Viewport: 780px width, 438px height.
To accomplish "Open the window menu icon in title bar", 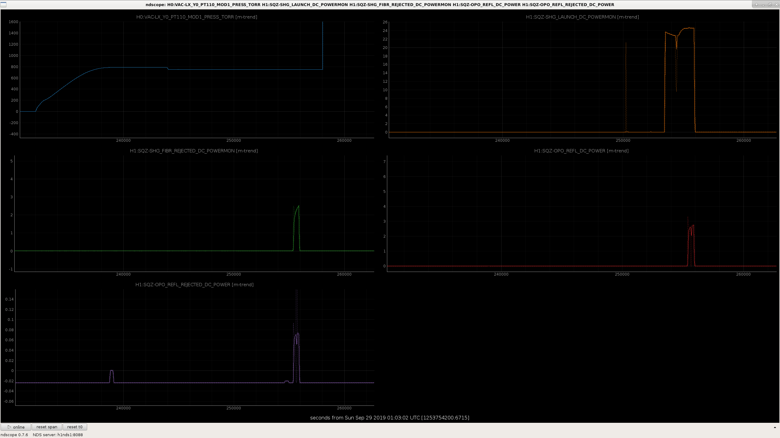I will 3,5.
